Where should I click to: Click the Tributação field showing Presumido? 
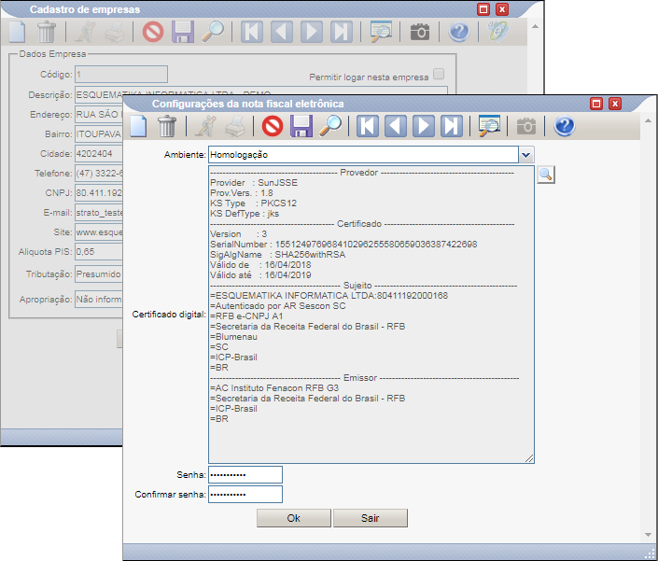pos(99,274)
